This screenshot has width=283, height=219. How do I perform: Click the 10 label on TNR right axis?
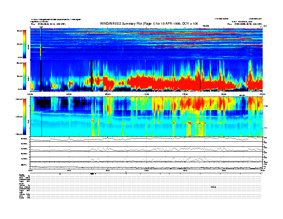(x=265, y=128)
